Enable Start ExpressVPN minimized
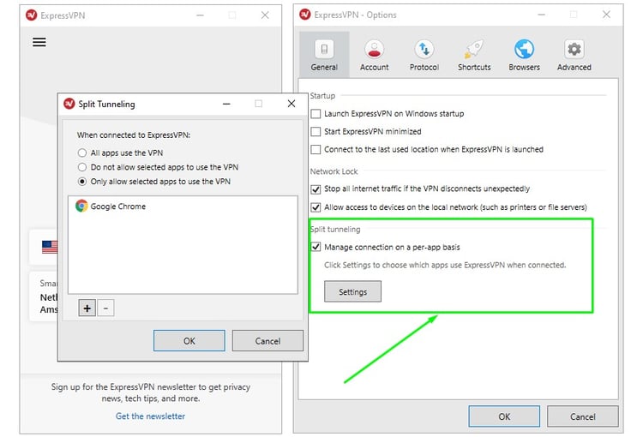The width and height of the screenshot is (643, 437). click(x=315, y=132)
